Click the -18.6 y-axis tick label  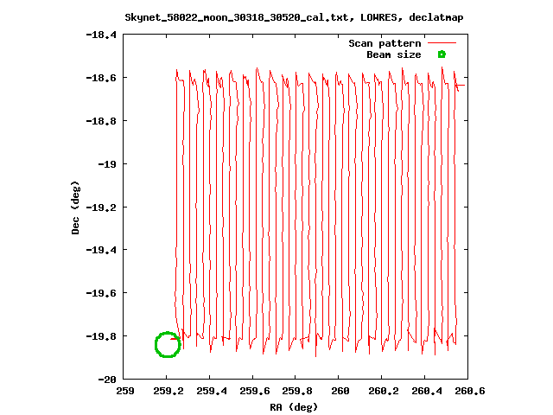(x=102, y=78)
